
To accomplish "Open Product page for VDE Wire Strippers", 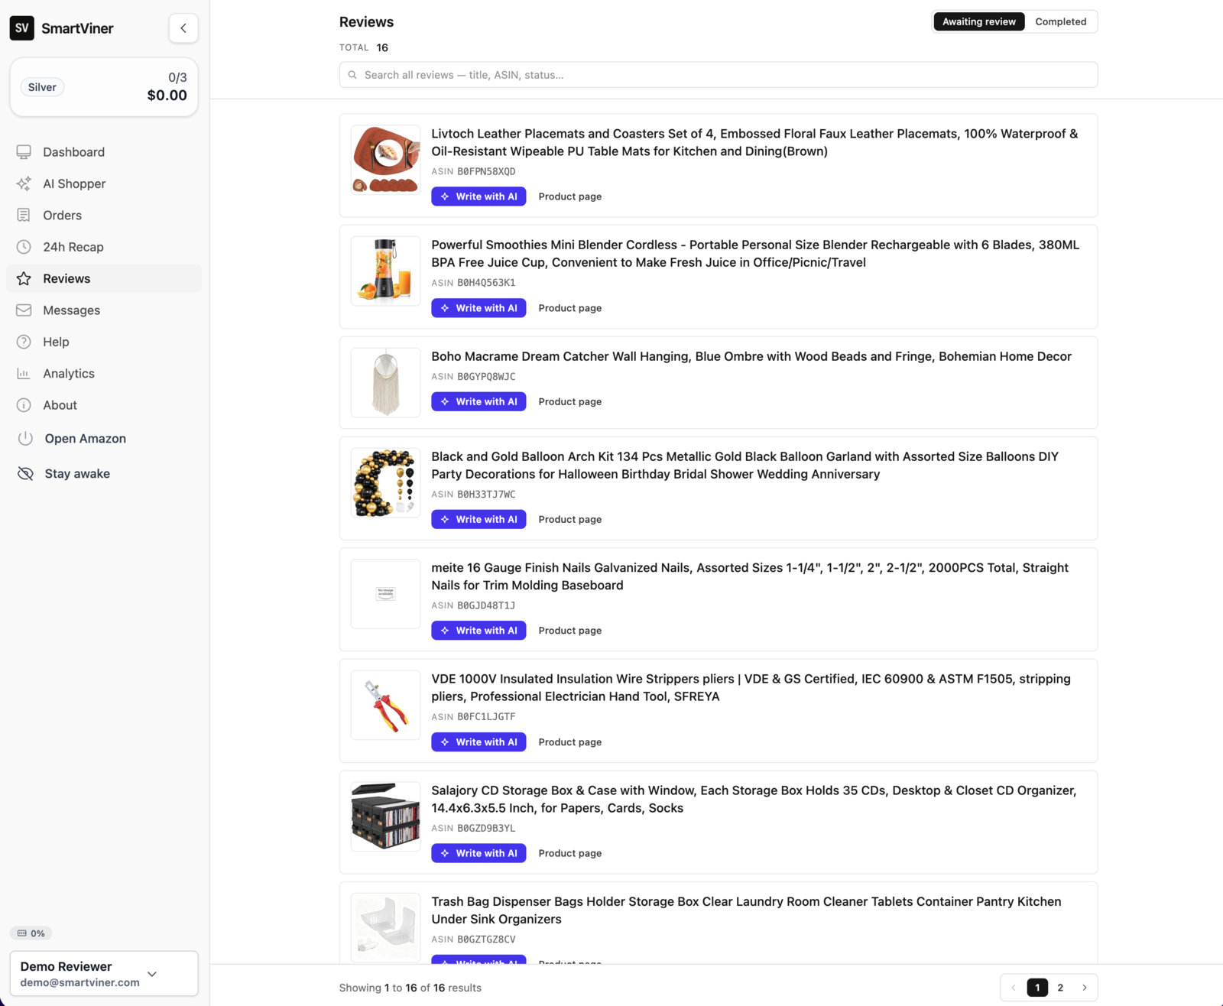I will (x=570, y=742).
